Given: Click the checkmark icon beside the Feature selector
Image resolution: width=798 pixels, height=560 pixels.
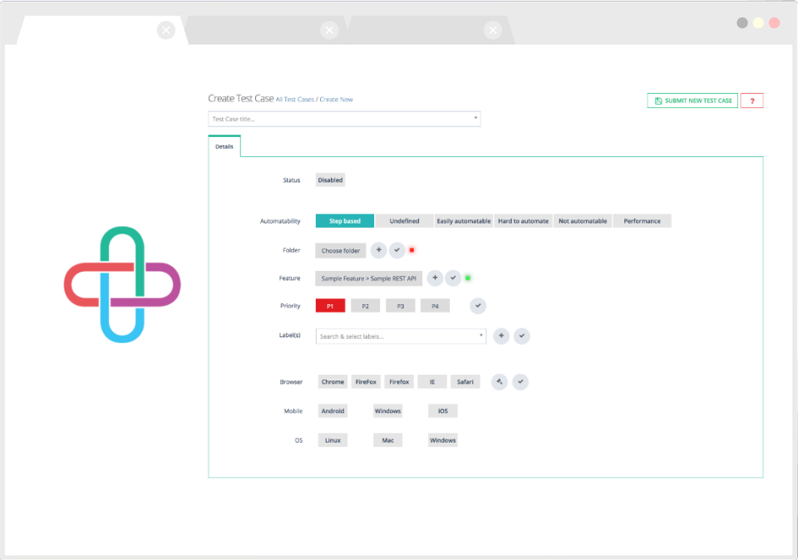Looking at the screenshot, I should [x=453, y=278].
